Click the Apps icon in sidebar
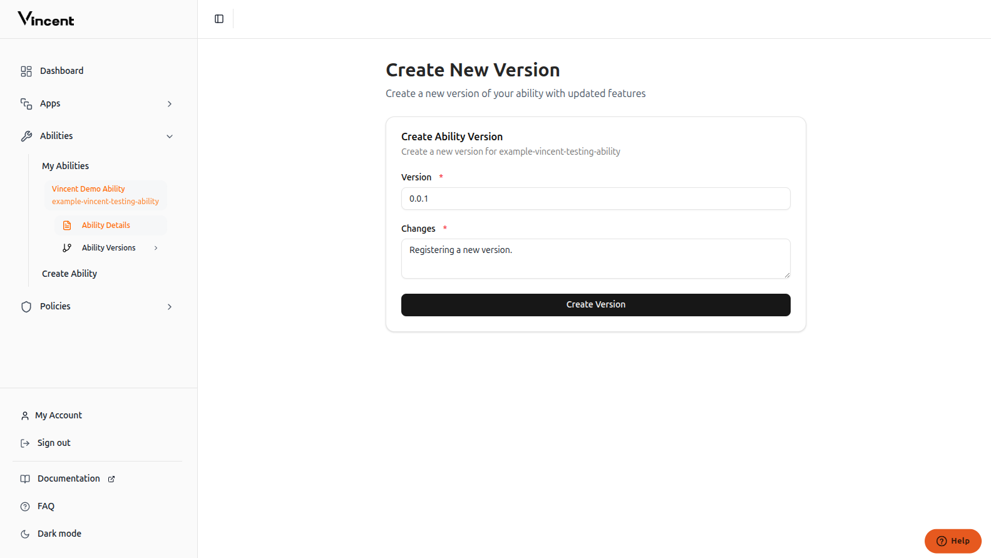The image size is (991, 558). point(26,104)
